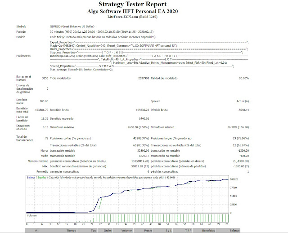Click the 103626 chart axis value
288x240 pixels.
click(x=234, y=179)
